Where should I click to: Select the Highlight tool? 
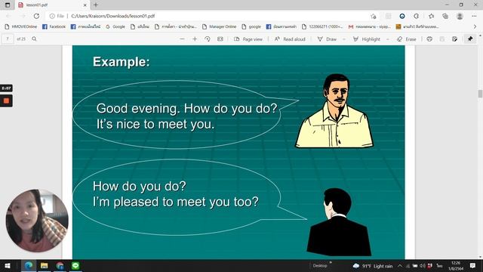(x=367, y=39)
